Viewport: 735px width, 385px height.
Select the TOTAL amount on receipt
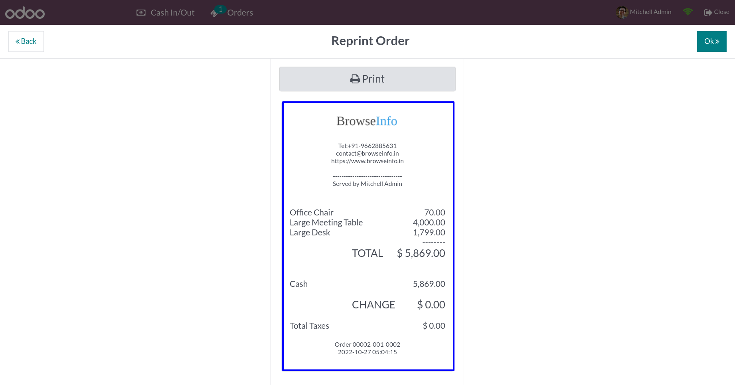pyautogui.click(x=421, y=253)
